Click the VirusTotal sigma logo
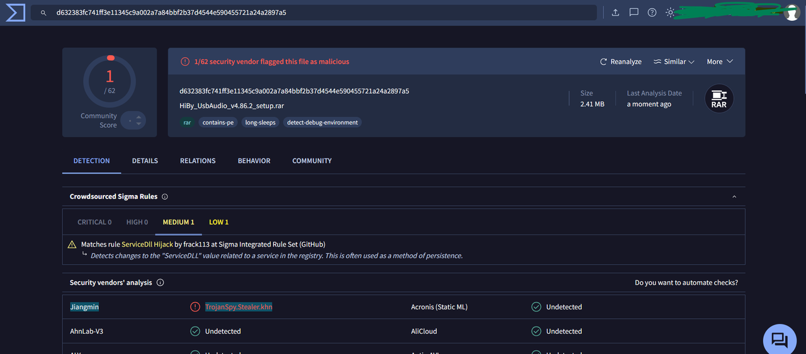806x354 pixels. (x=15, y=13)
